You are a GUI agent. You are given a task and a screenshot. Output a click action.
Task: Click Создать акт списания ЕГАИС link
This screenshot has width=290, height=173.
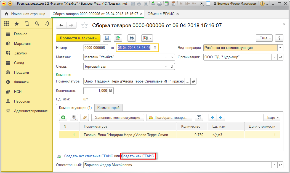89,156
